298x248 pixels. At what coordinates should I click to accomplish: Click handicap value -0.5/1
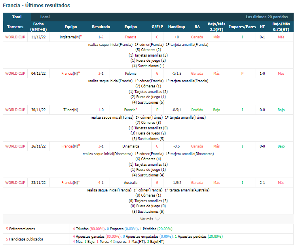tap(177, 110)
